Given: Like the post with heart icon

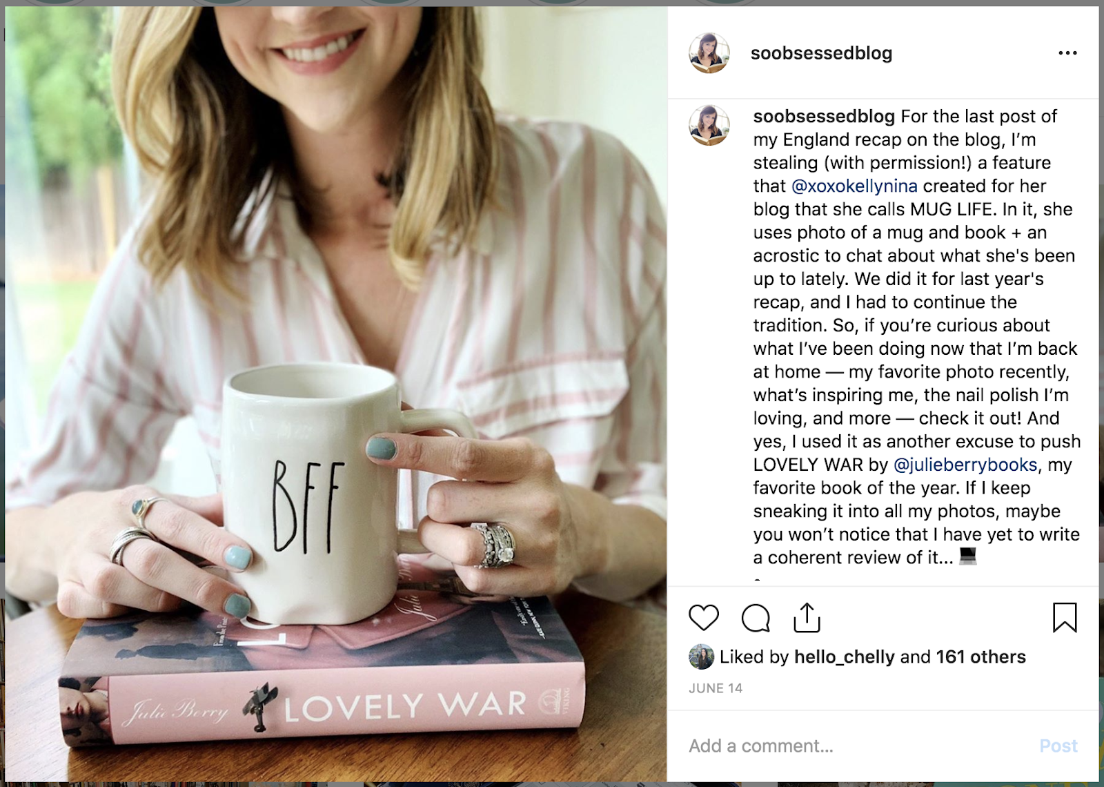Looking at the screenshot, I should [x=704, y=617].
